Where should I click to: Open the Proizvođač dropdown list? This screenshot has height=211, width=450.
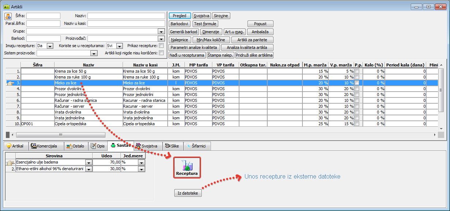pyautogui.click(x=161, y=38)
